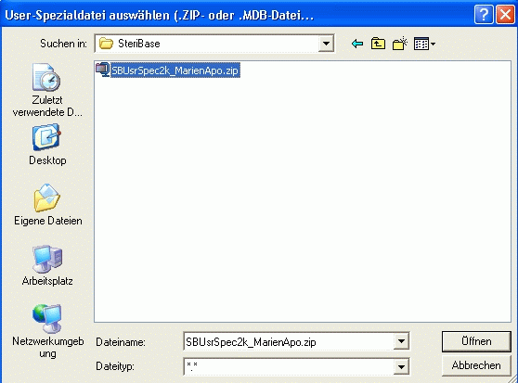Open the view menu icon
This screenshot has height=383, width=518.
[x=424, y=44]
